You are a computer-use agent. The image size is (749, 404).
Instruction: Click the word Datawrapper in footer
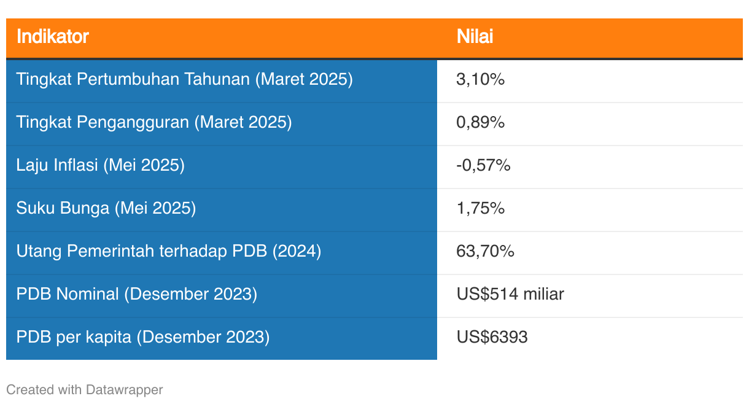pyautogui.click(x=125, y=389)
